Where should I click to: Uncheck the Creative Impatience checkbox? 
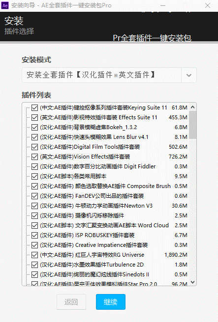[34, 245]
